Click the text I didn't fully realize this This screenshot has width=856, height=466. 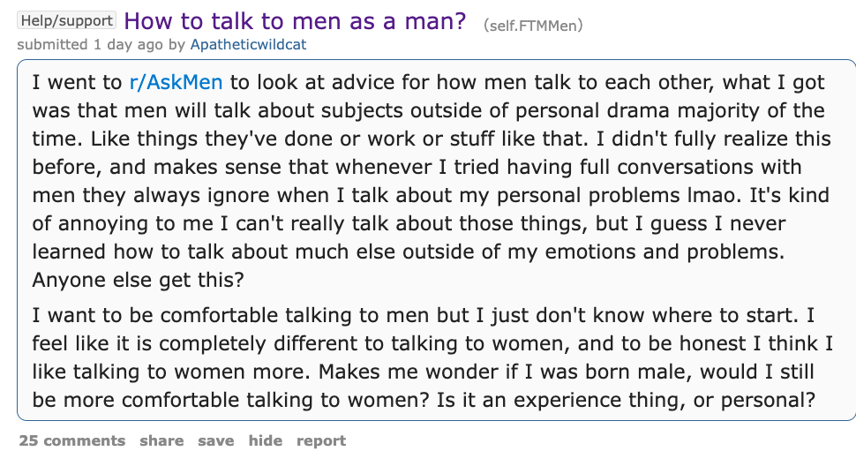pos(714,139)
